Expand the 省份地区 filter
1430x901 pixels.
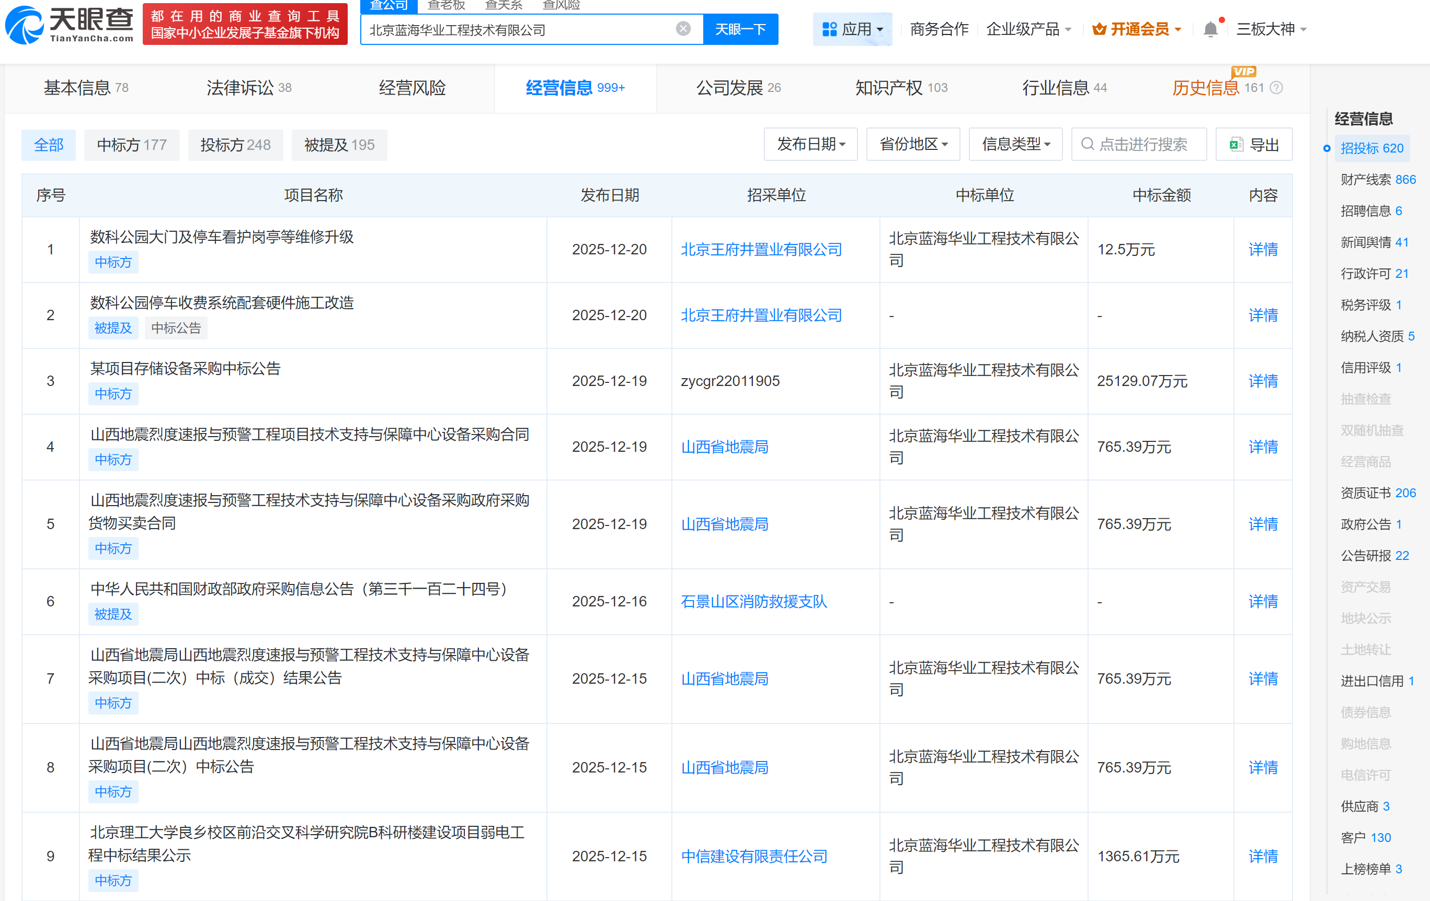(913, 144)
